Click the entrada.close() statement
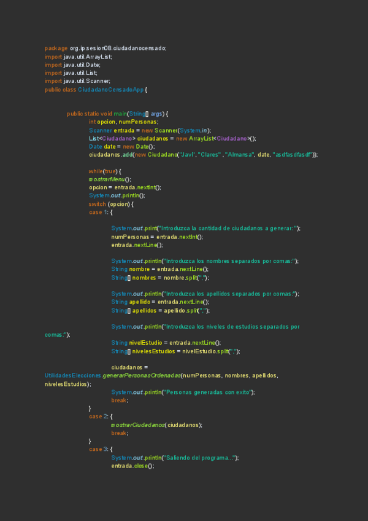This screenshot has width=368, height=521. (132, 466)
